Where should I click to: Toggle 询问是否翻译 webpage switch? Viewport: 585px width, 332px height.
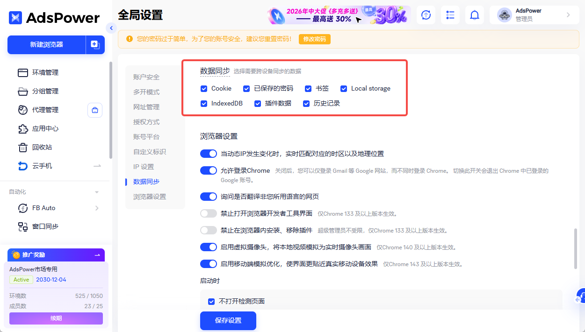point(209,197)
